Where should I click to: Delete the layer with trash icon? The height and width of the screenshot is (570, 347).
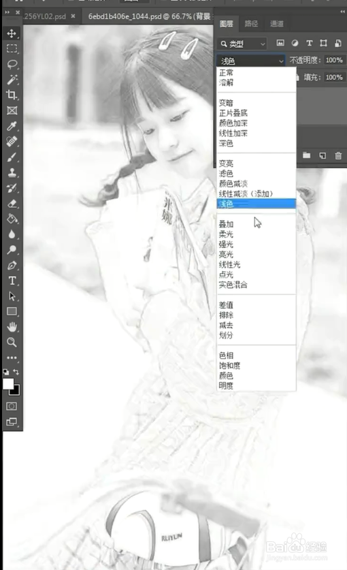pos(338,155)
